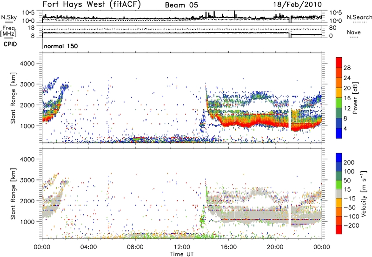Click the '20:00' time axis tick

point(275,247)
